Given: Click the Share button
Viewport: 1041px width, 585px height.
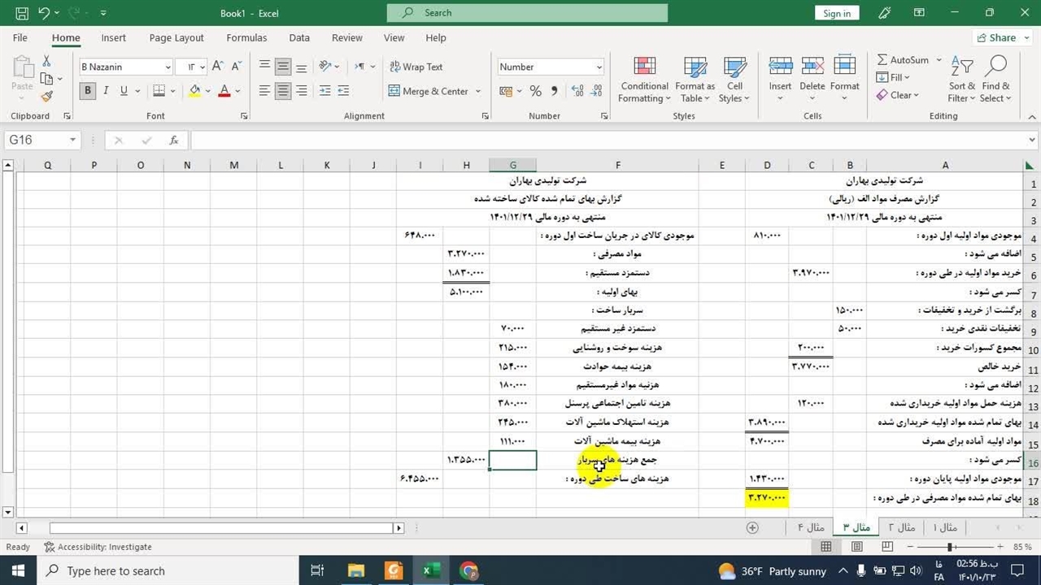Looking at the screenshot, I should point(996,37).
